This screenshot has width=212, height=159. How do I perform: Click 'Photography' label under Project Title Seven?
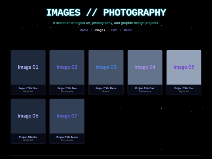67,140
